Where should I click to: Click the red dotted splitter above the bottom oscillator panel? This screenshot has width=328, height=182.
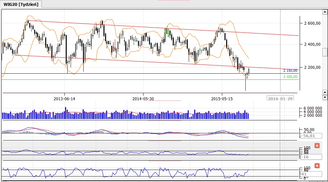pyautogui.click(x=164, y=161)
